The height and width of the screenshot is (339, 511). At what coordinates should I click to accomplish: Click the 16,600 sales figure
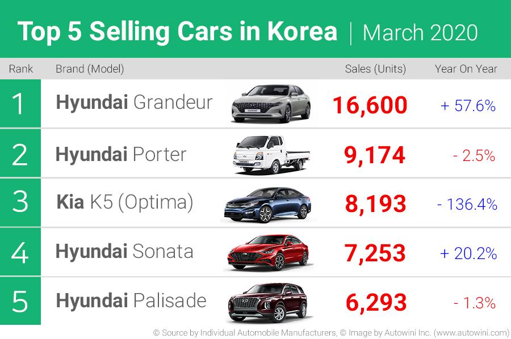pos(370,105)
